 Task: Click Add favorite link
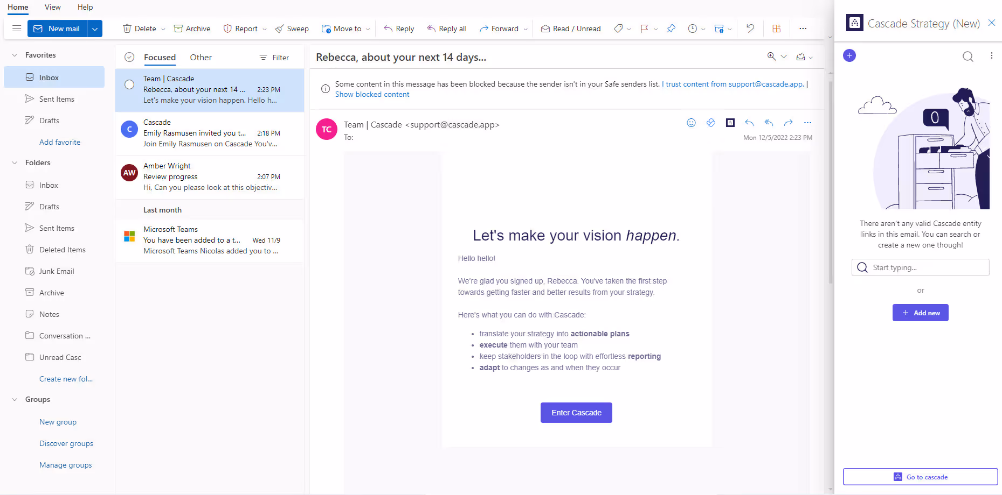[60, 142]
